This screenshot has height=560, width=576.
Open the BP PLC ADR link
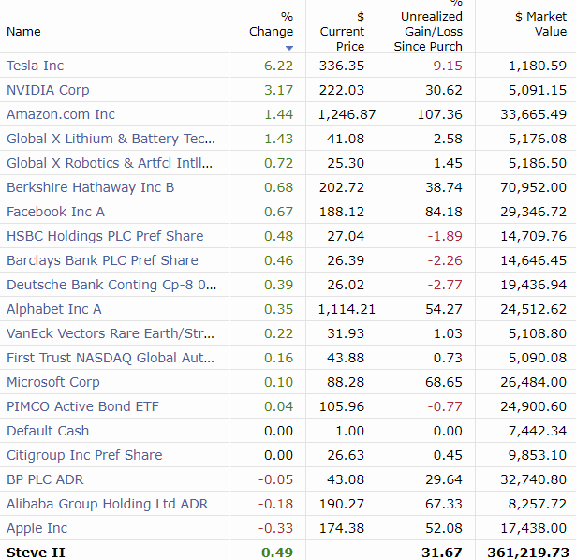(45, 479)
